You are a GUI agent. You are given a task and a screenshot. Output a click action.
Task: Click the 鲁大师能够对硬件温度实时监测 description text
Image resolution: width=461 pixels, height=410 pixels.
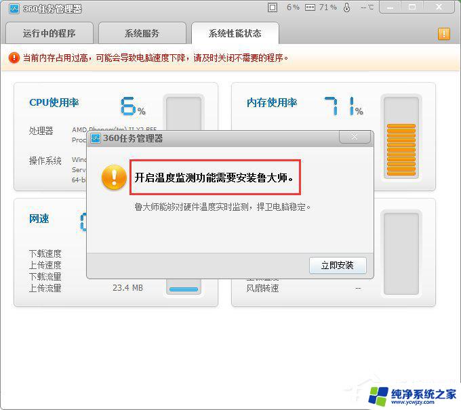tap(222, 207)
